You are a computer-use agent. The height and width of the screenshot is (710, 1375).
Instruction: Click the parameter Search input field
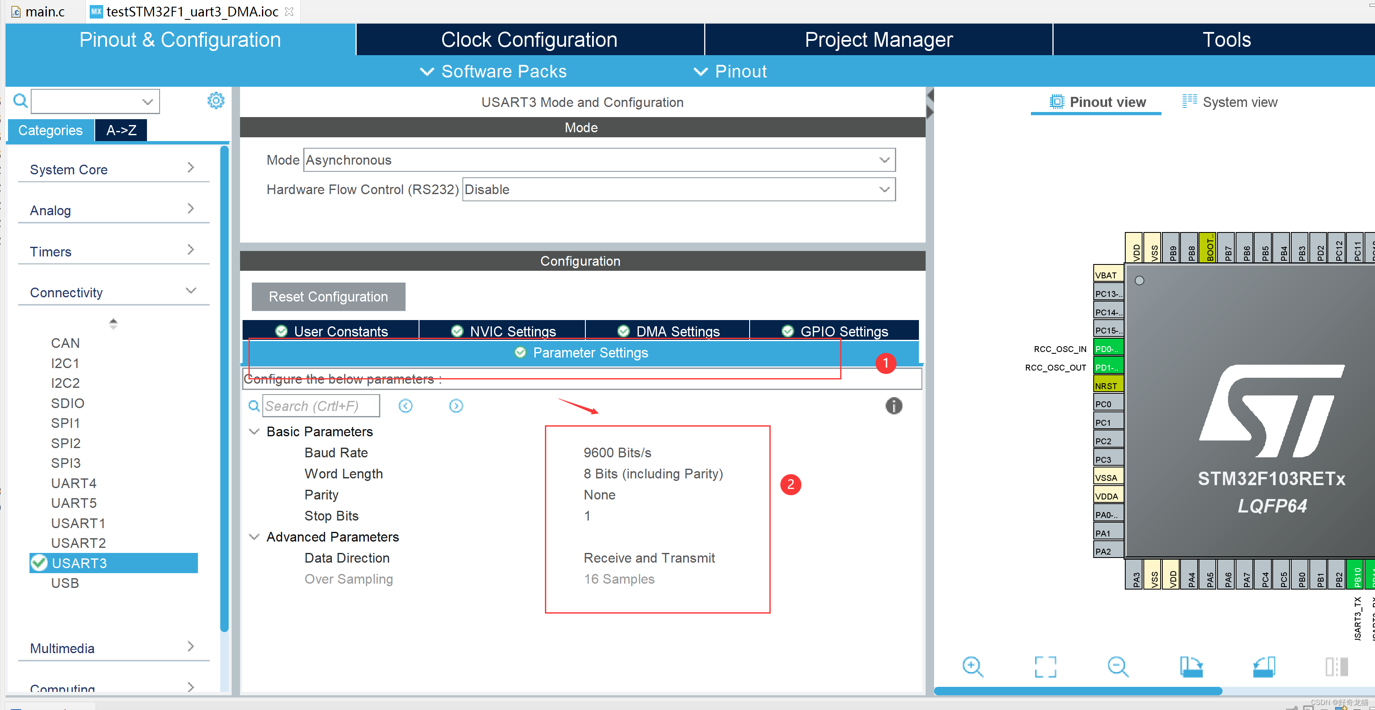click(x=321, y=406)
